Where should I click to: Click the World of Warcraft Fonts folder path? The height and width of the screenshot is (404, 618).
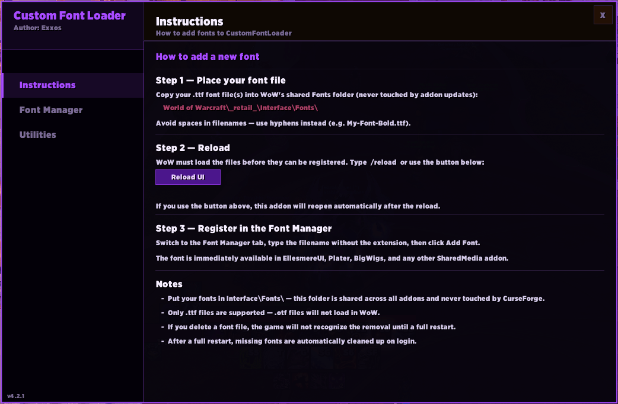[x=240, y=108]
